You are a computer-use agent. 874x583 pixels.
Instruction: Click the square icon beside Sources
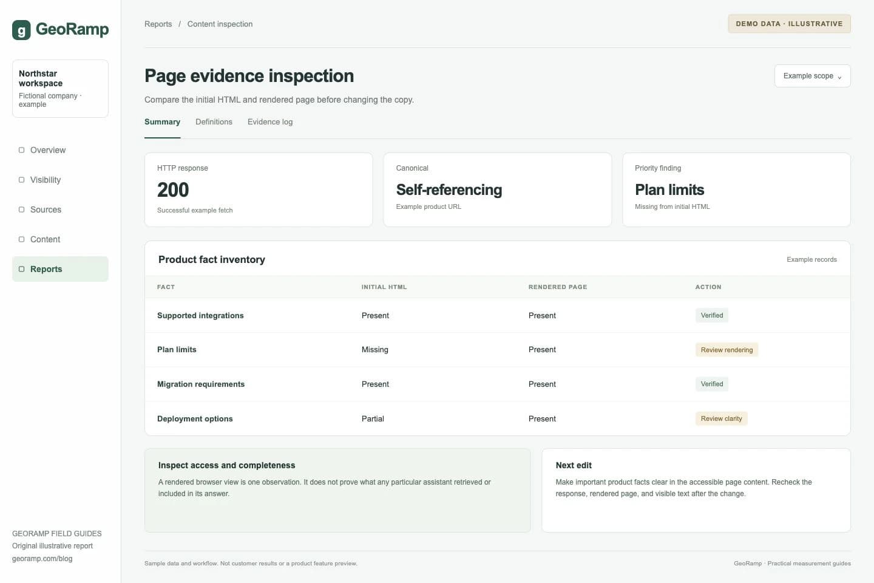click(x=22, y=210)
